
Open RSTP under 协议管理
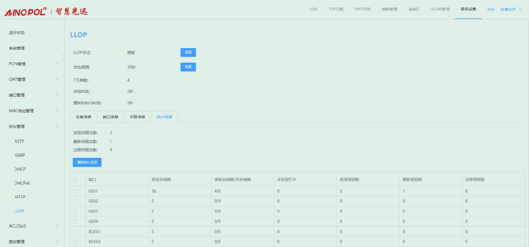click(19, 141)
